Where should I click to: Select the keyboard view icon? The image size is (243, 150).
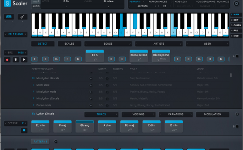[9, 17]
